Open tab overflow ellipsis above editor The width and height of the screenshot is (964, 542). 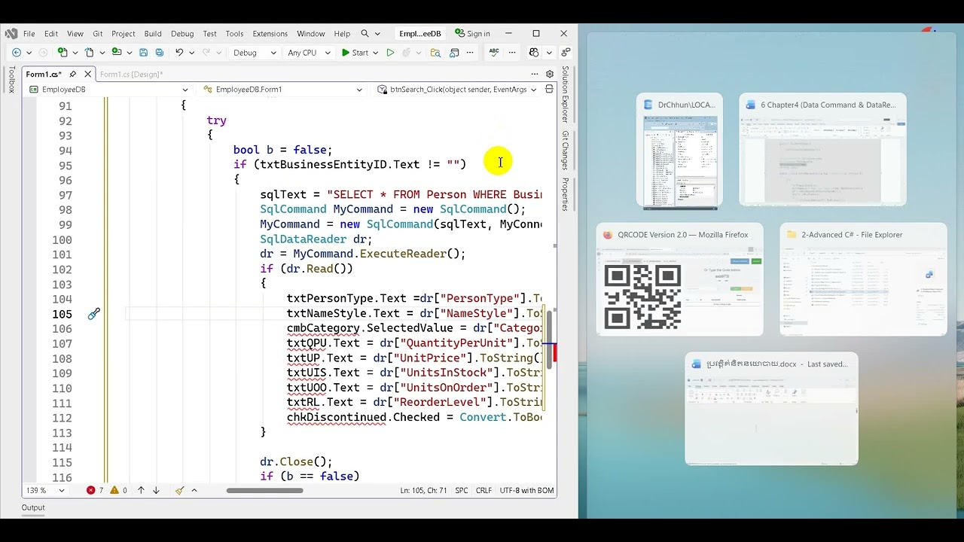(535, 74)
